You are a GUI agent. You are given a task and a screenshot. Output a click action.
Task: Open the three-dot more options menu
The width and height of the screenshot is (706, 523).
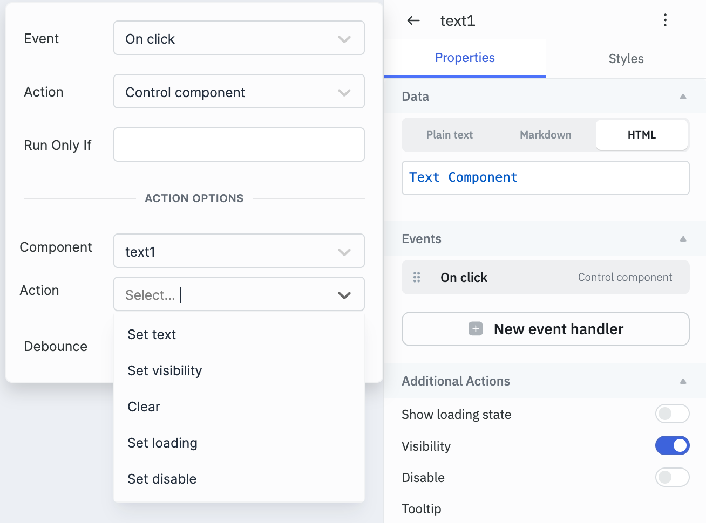click(x=665, y=20)
